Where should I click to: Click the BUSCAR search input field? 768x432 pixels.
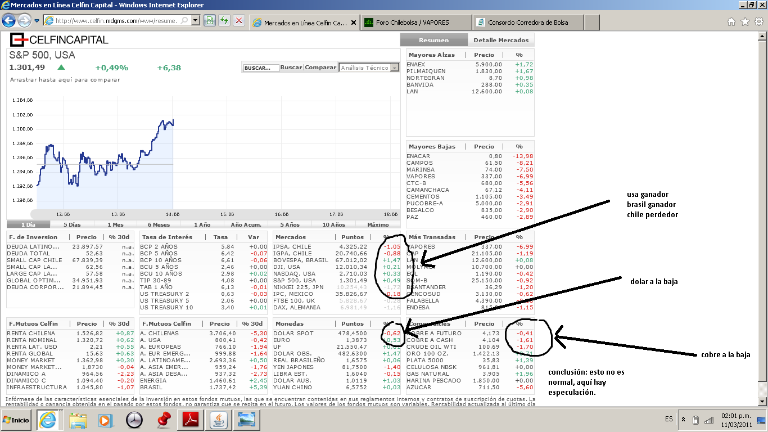261,67
